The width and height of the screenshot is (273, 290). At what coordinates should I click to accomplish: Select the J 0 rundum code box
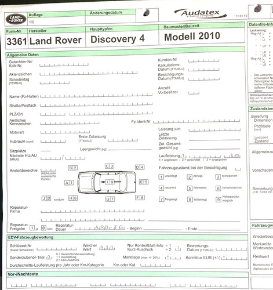coord(46,198)
